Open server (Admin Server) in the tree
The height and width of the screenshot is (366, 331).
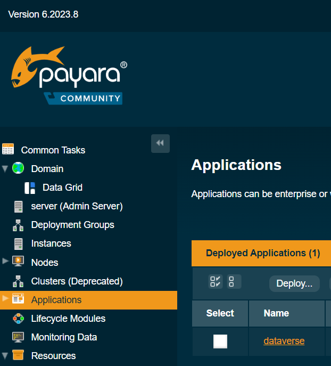(x=77, y=206)
